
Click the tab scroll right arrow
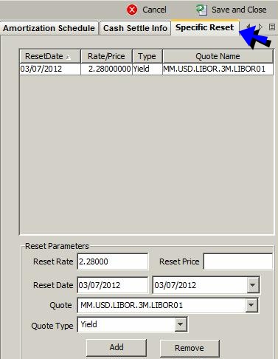pyautogui.click(x=260, y=27)
